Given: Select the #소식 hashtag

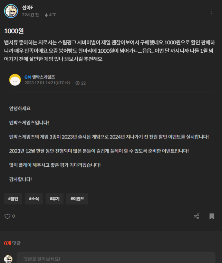Looking at the screenshot, I should pos(34,199).
